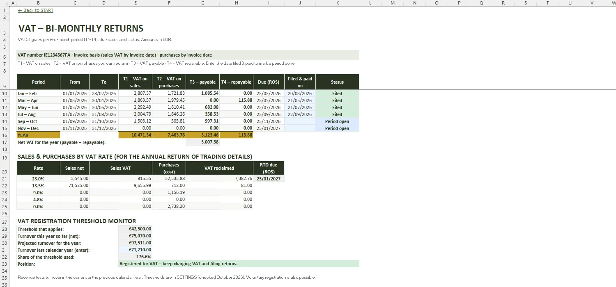616x287 pixels.
Task: Click the Select All corner of the grid
Action: (x=5, y=3)
